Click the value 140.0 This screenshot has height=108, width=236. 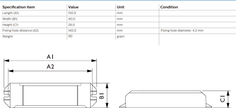(x=72, y=31)
